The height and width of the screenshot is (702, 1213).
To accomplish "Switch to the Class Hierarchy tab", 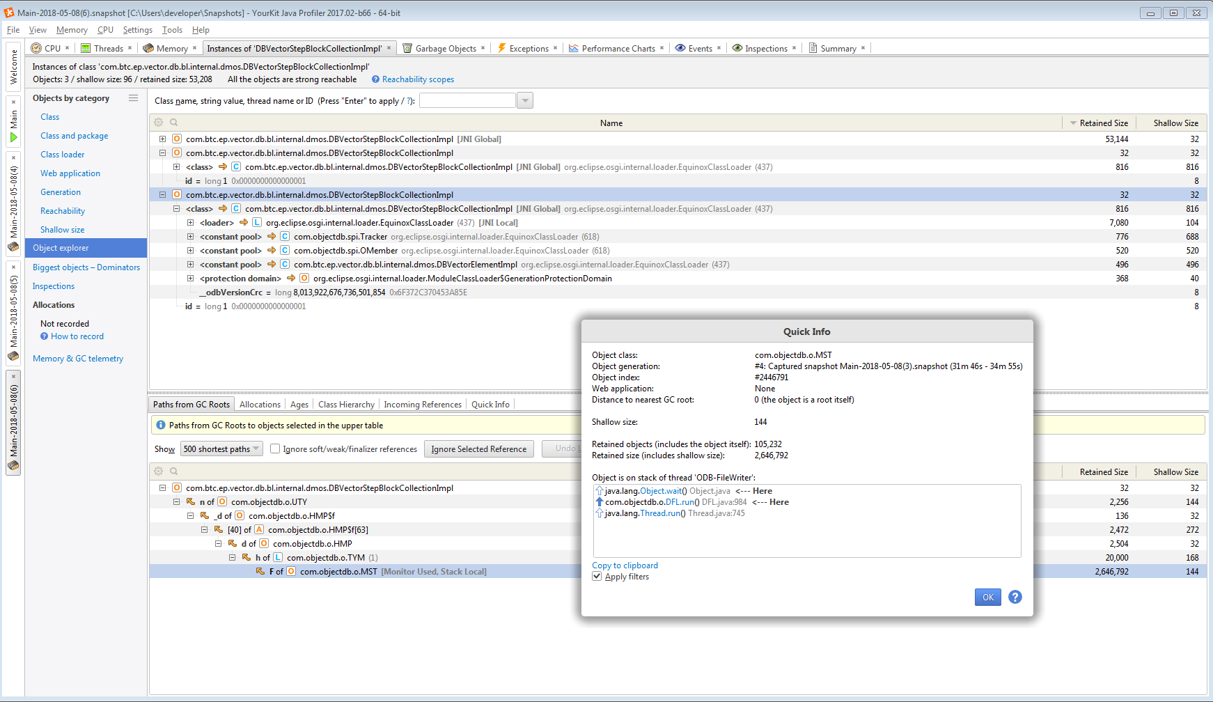I will tap(346, 405).
